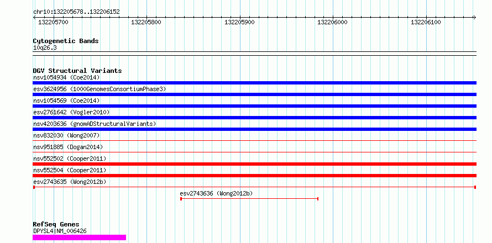Click the esv2761642 (Vogler2010) label
Viewport: 492px width, 243px height.
click(71, 112)
